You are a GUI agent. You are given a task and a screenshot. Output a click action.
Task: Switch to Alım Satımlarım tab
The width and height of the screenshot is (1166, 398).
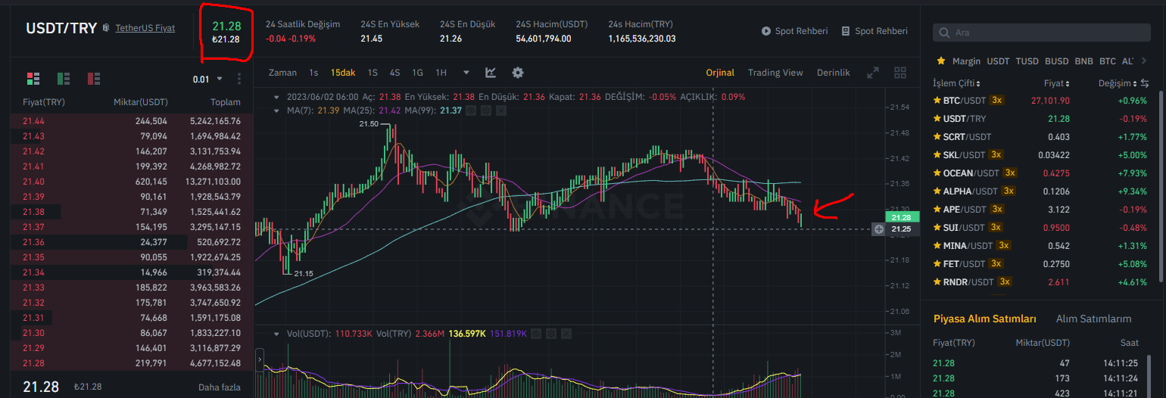click(x=1093, y=319)
